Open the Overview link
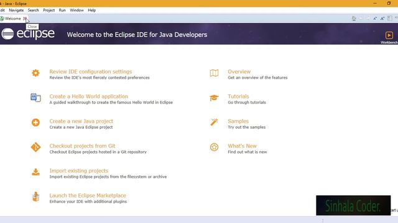Screen dimensions: 398x223 [239, 72]
